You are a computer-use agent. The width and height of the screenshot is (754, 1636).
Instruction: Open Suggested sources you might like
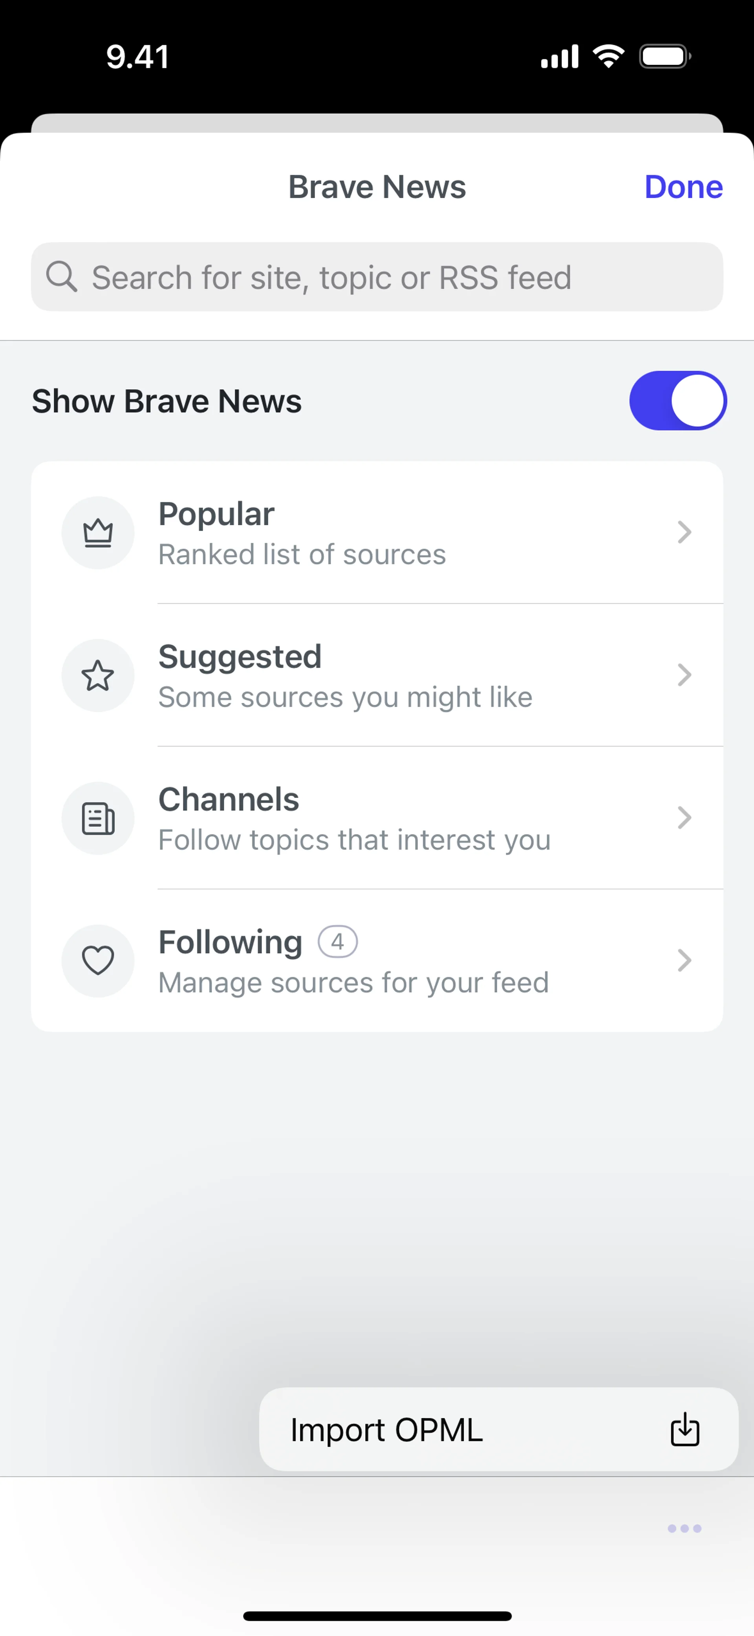coord(377,675)
